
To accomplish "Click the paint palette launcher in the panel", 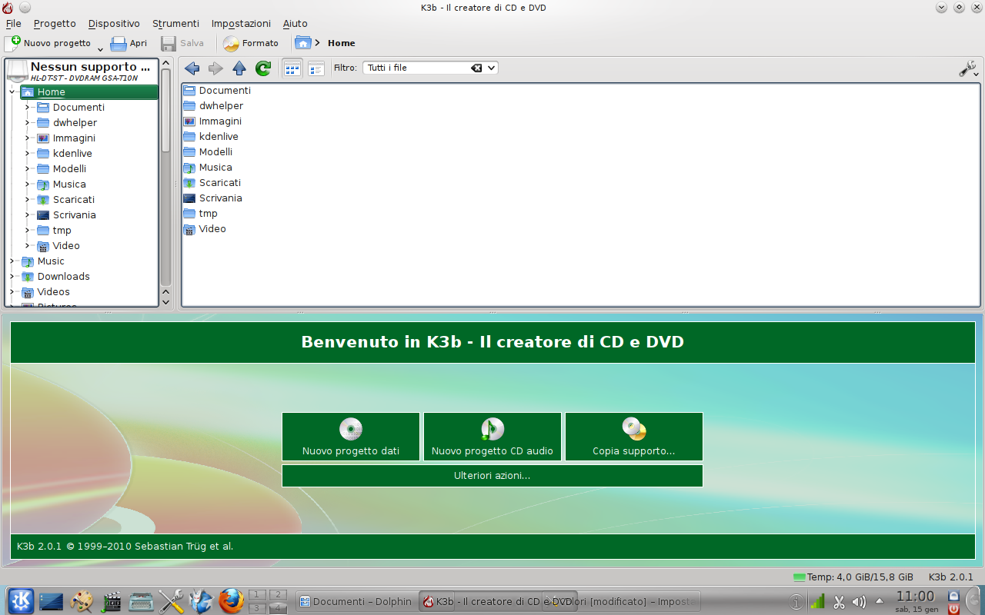I will (81, 600).
